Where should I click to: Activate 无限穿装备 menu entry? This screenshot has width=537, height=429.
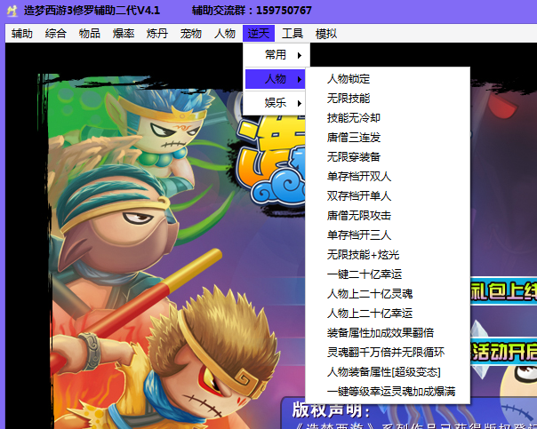coord(354,157)
